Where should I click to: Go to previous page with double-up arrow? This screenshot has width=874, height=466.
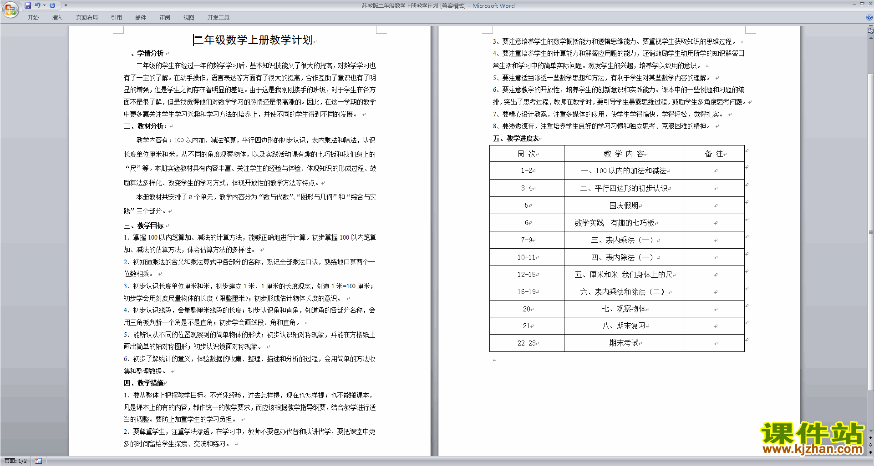coord(870,438)
